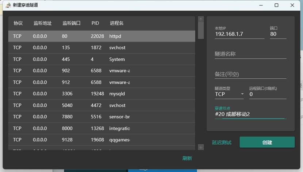
Task: Open the 穿透节点 node selector
Action: coord(250,114)
